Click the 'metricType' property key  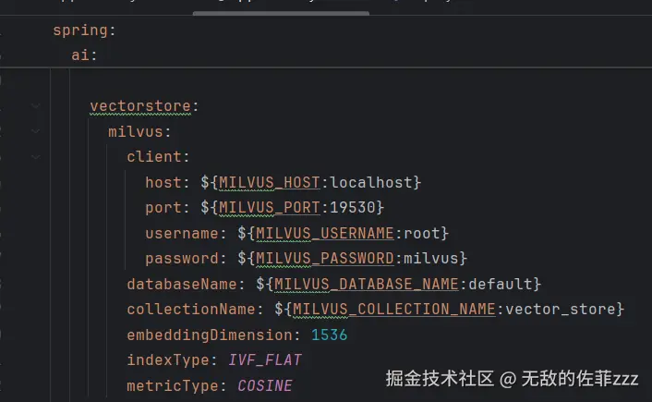(x=173, y=385)
